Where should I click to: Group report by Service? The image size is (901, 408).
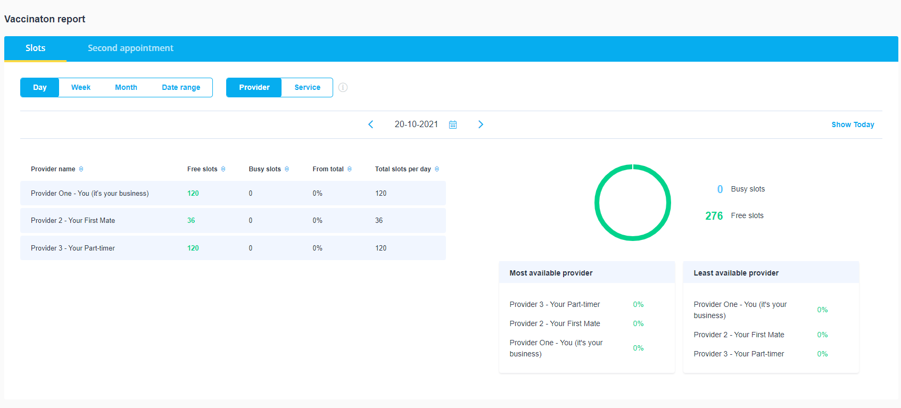pyautogui.click(x=308, y=88)
